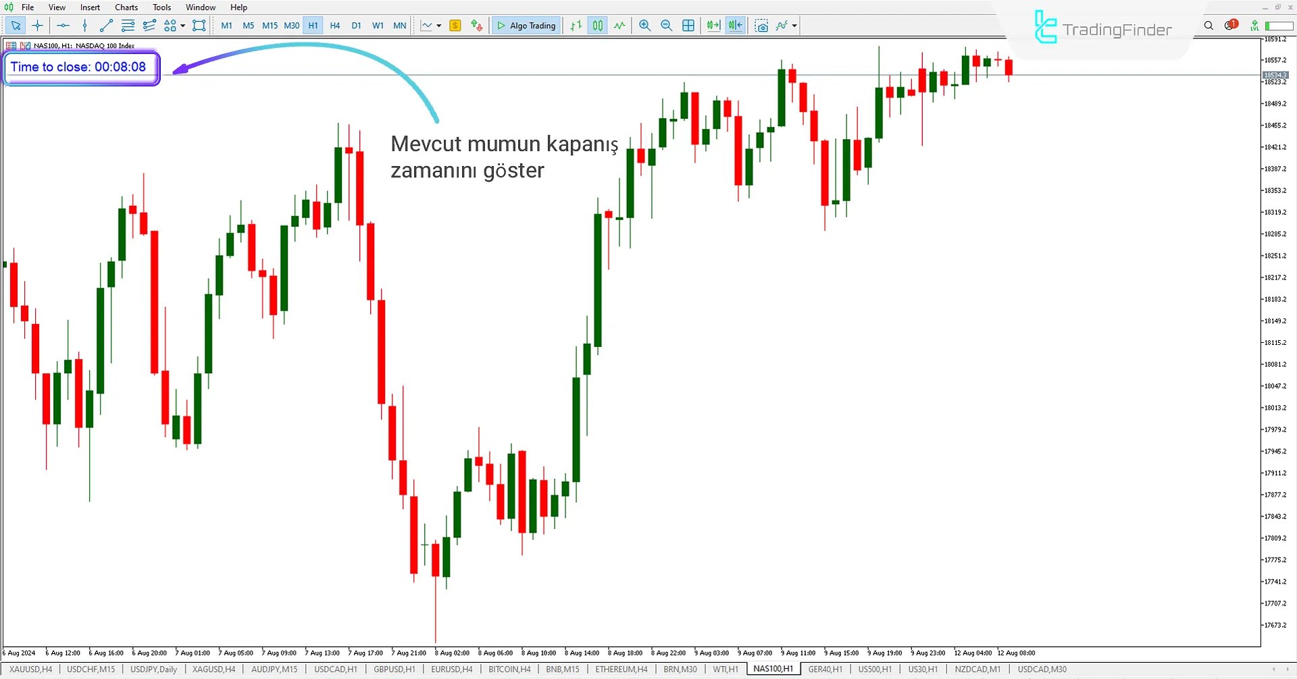This screenshot has height=679, width=1297.
Task: Switch to the ETHEREUM,H4 chart tab
Action: [621, 669]
